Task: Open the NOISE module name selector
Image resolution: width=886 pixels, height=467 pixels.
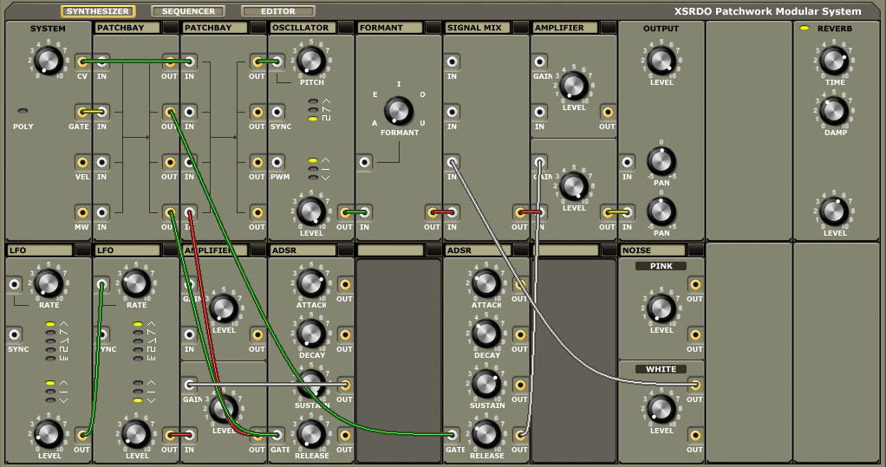Action: coord(653,250)
